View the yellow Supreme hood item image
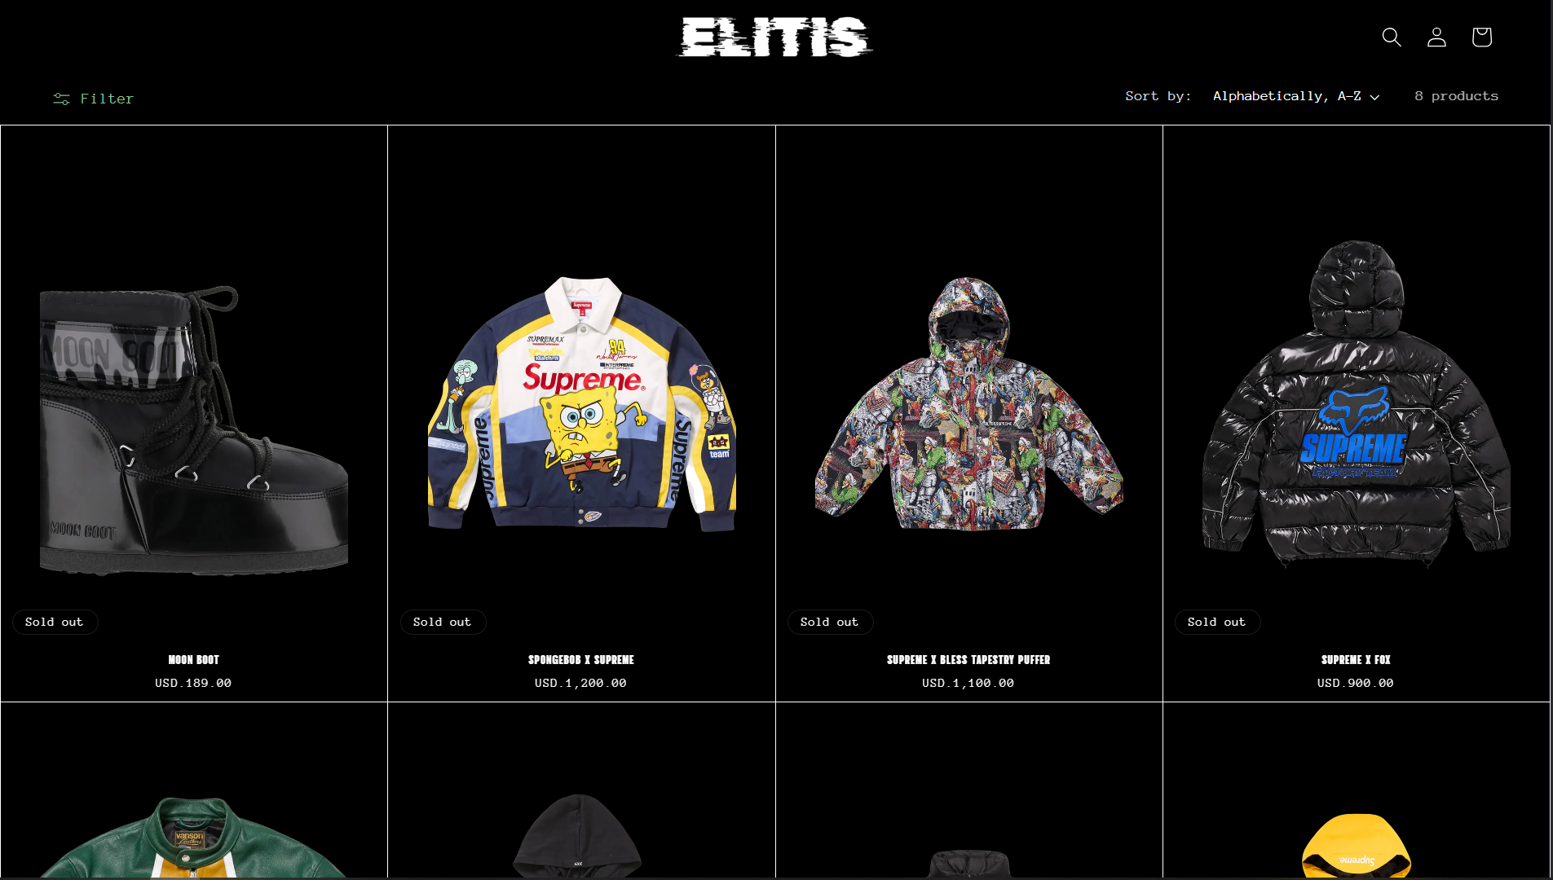 pyautogui.click(x=1356, y=846)
